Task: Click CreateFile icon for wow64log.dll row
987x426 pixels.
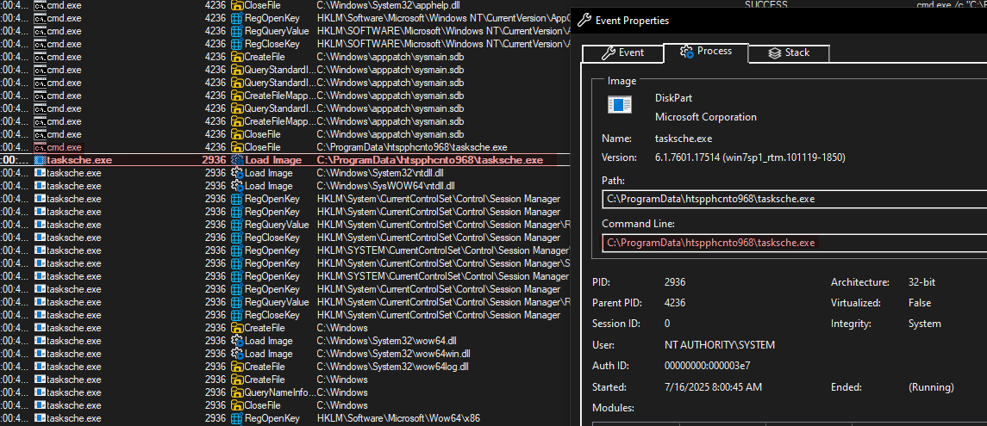Action: click(237, 367)
